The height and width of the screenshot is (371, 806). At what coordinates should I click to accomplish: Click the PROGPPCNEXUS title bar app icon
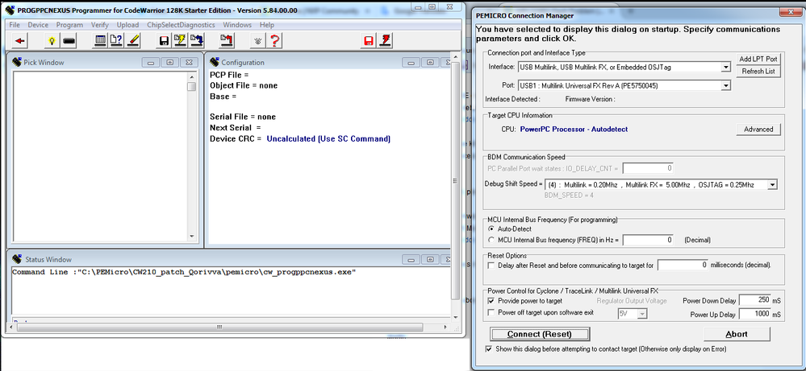(9, 10)
